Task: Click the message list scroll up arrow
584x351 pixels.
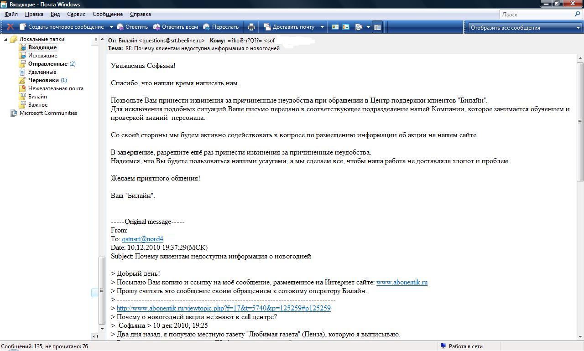Action: point(102,41)
